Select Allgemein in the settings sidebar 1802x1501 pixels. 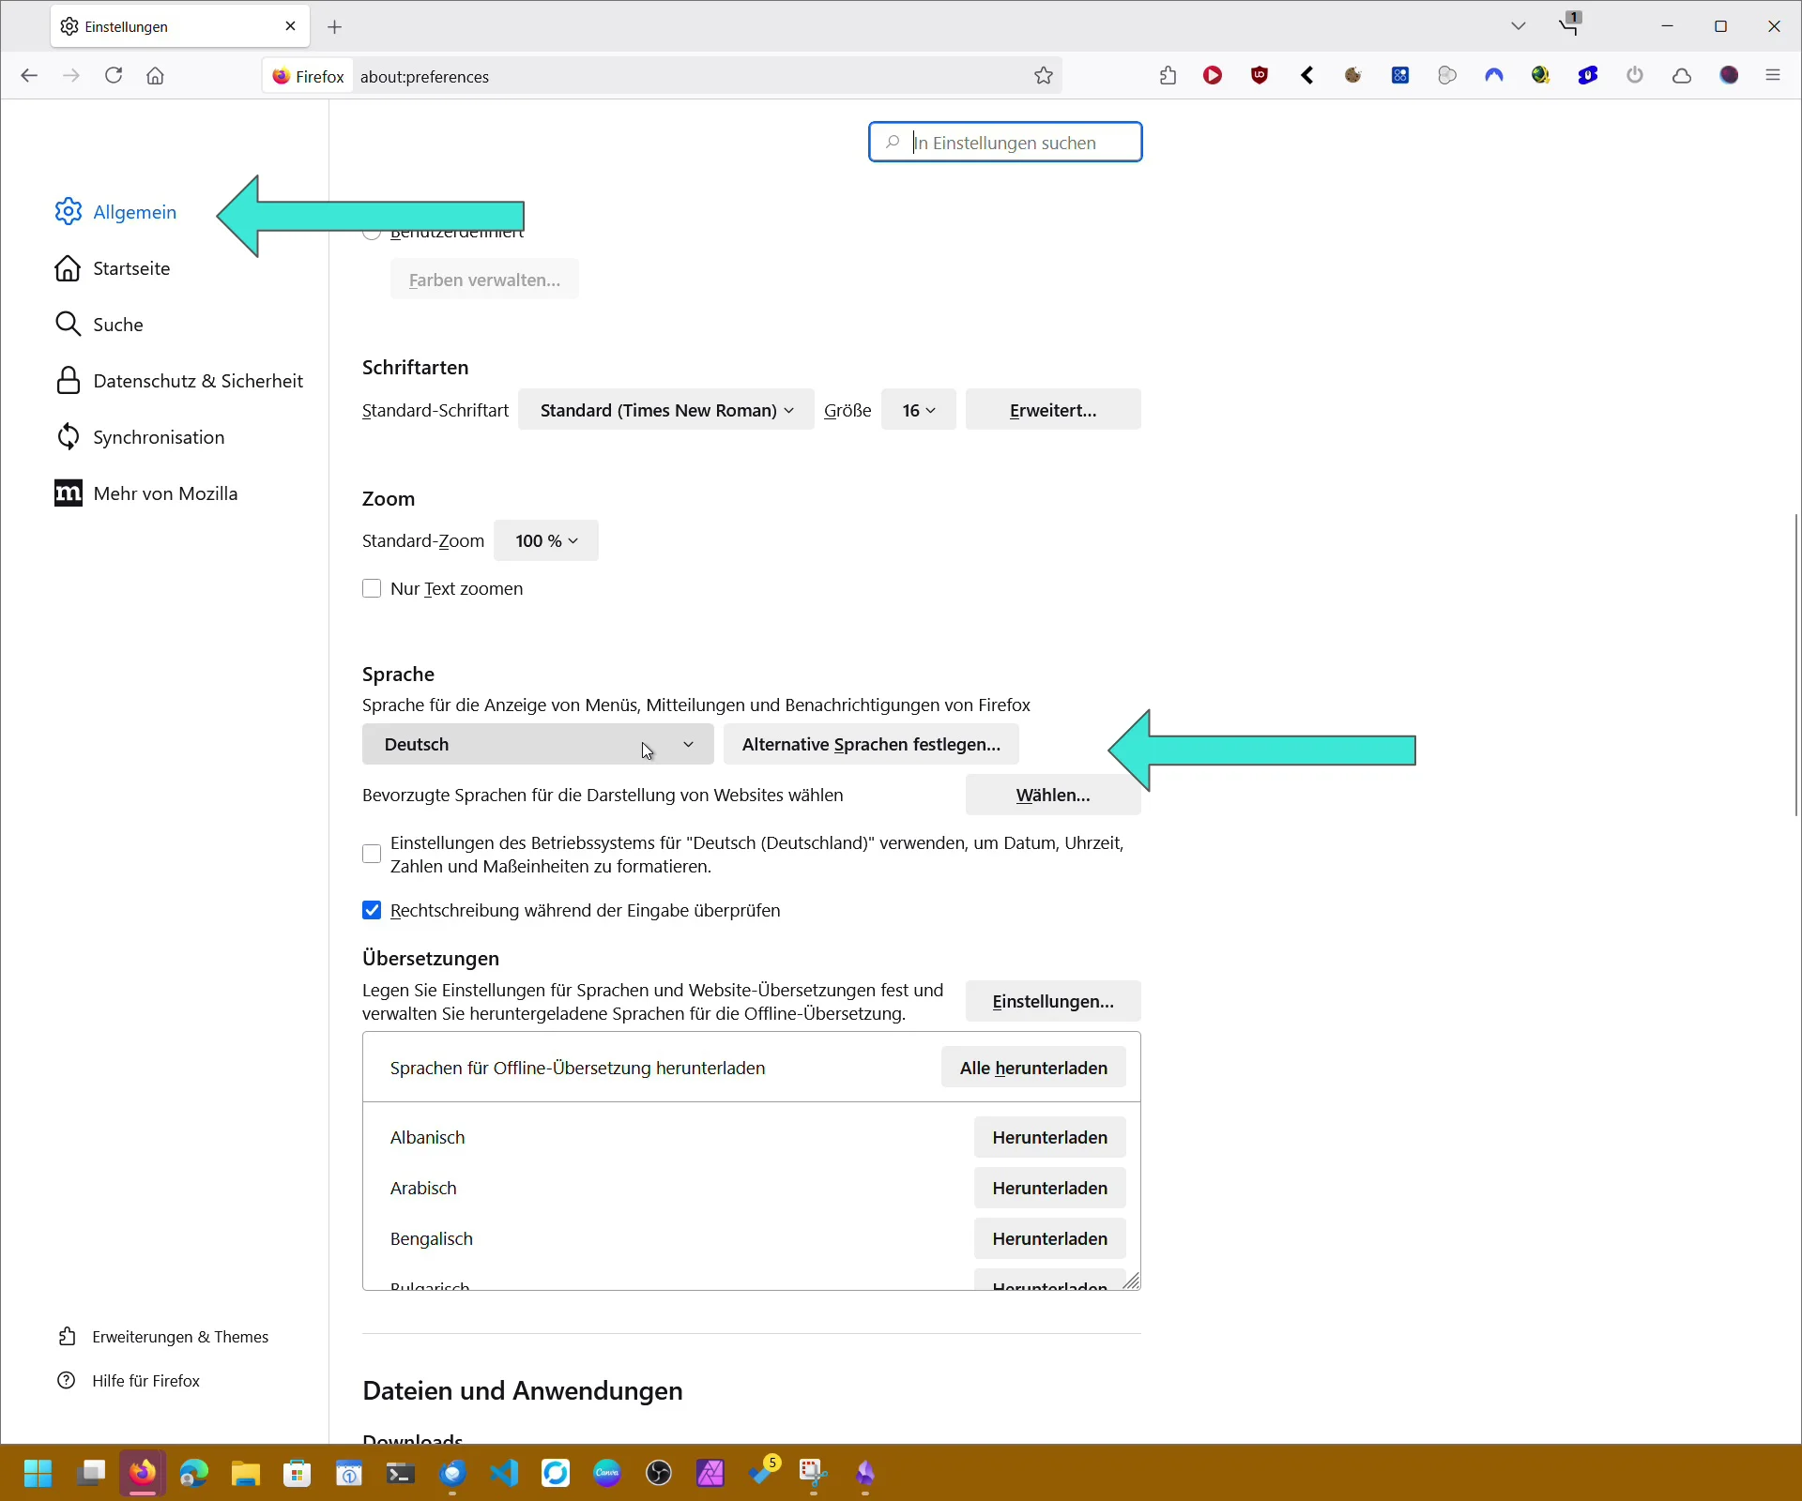pos(115,212)
